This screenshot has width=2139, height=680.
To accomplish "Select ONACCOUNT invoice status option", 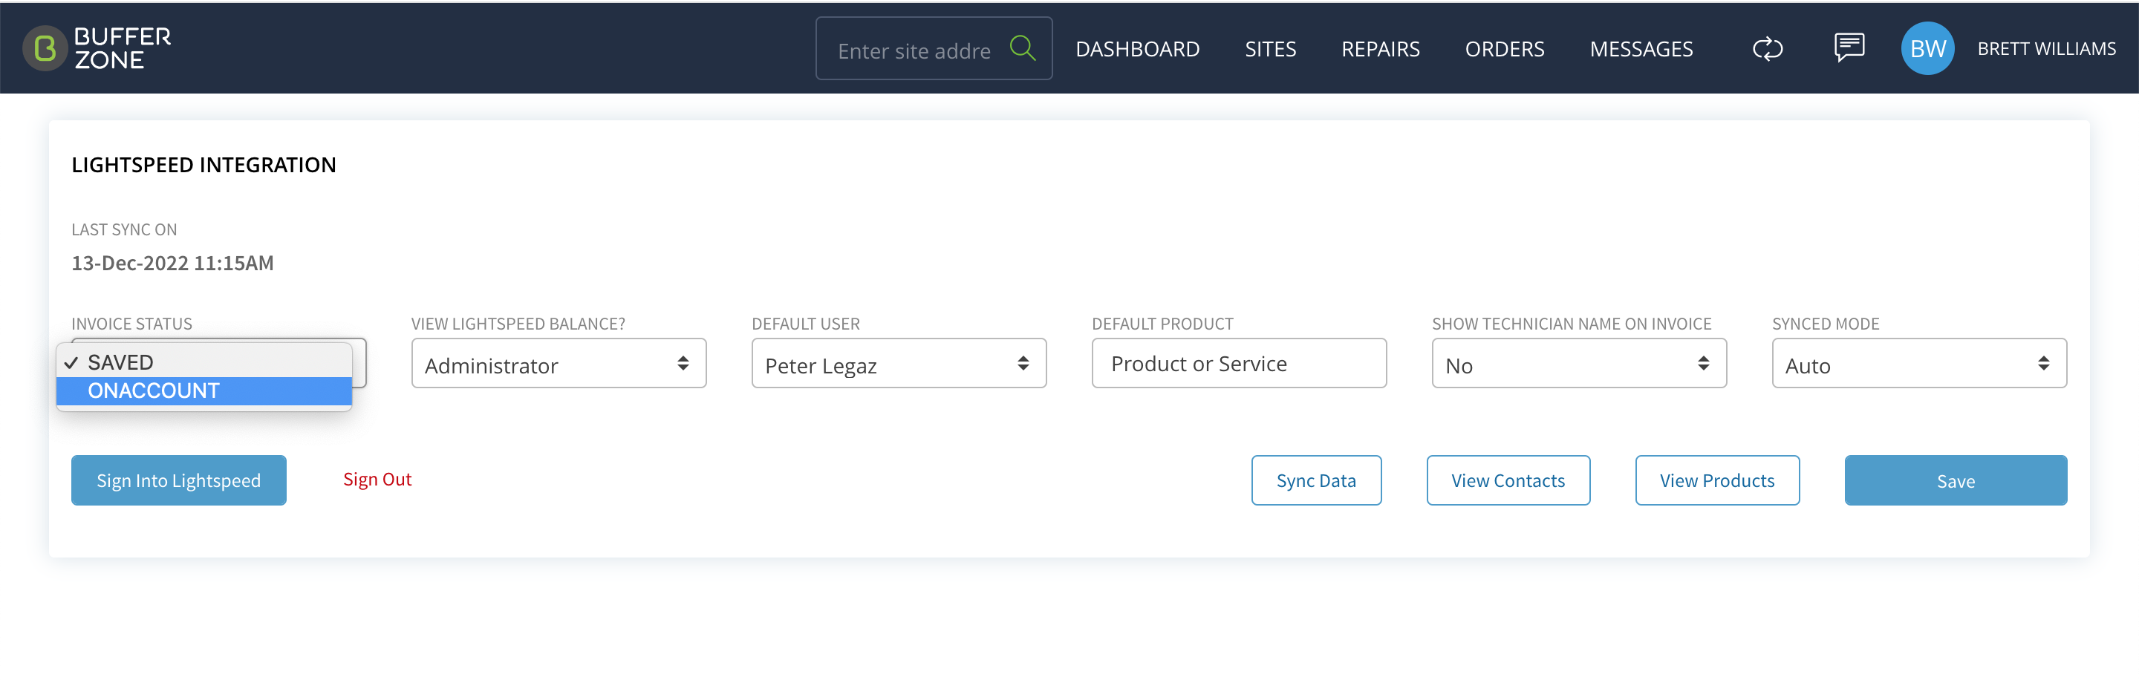I will coord(204,390).
